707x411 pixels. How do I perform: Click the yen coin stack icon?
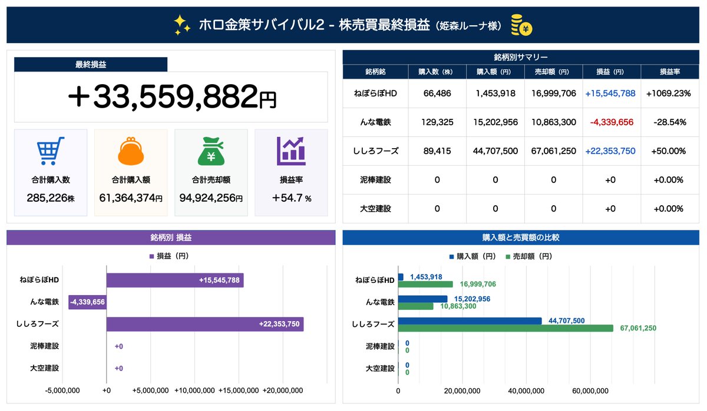pos(521,25)
